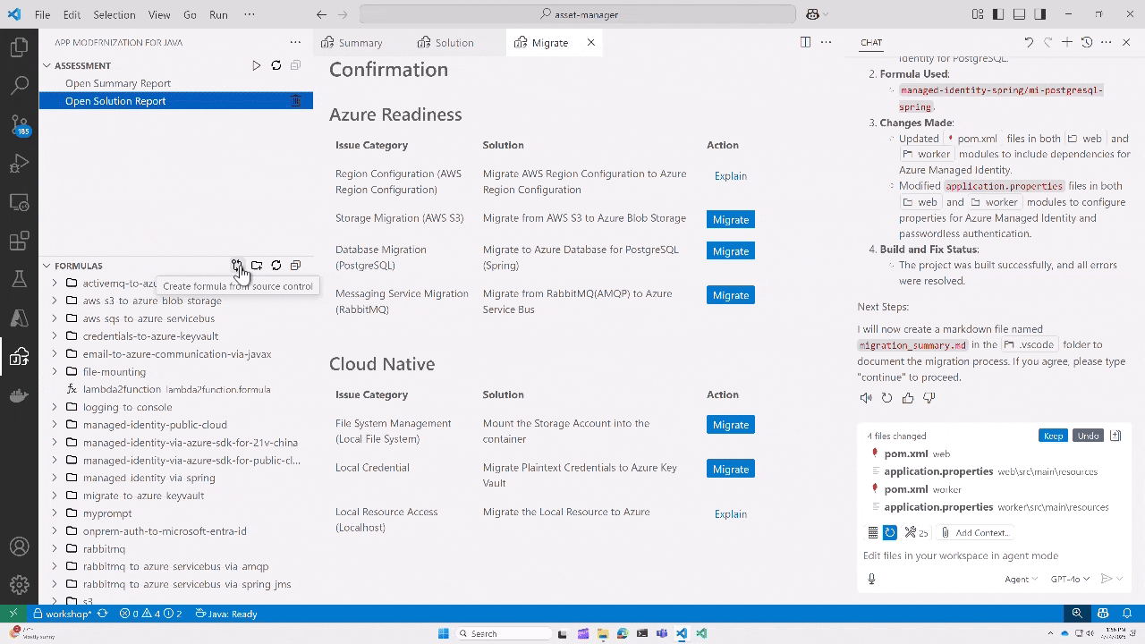Open the GPT-4o model picker dropdown
1145x644 pixels.
[x=1070, y=578]
